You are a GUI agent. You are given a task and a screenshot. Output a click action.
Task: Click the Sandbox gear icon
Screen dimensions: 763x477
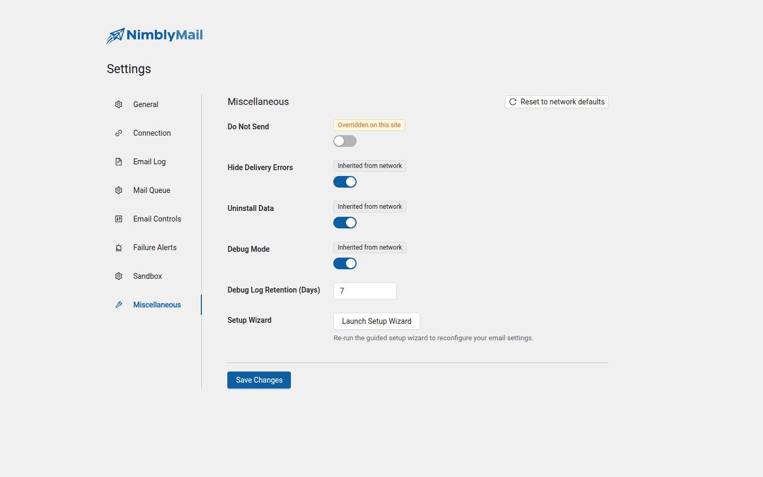pos(119,276)
